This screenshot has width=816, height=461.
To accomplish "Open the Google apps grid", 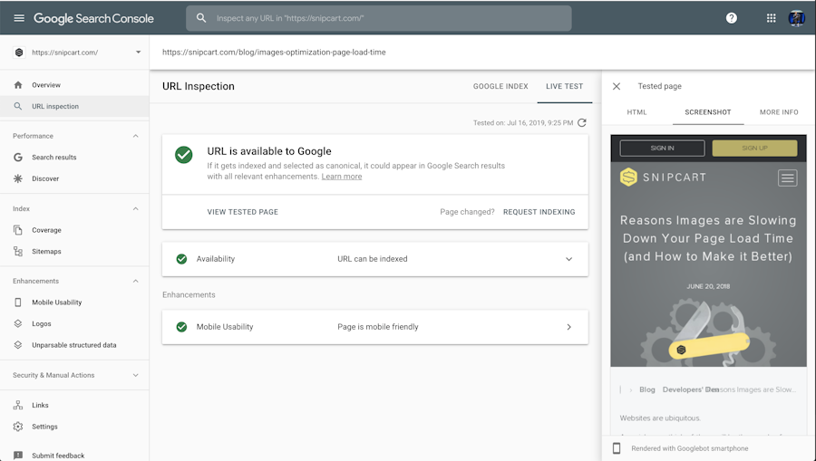I will point(771,18).
